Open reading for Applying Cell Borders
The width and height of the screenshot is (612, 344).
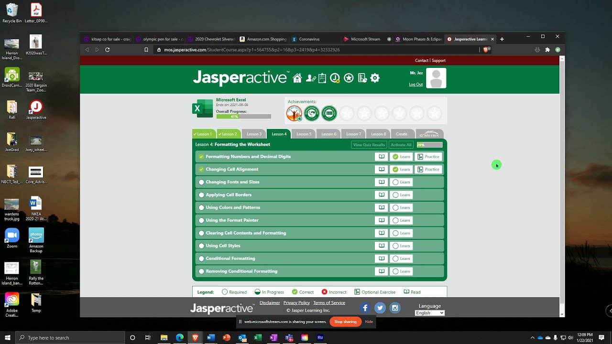point(382,195)
